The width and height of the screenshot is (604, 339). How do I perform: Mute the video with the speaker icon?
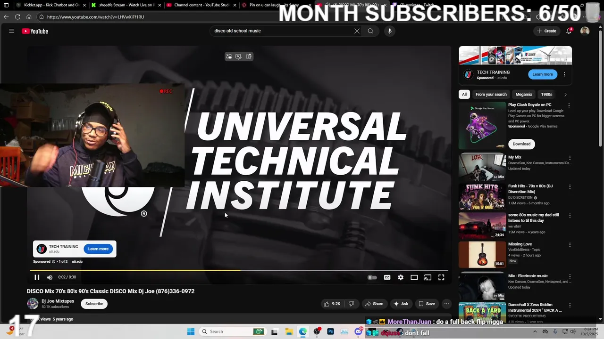(x=50, y=277)
